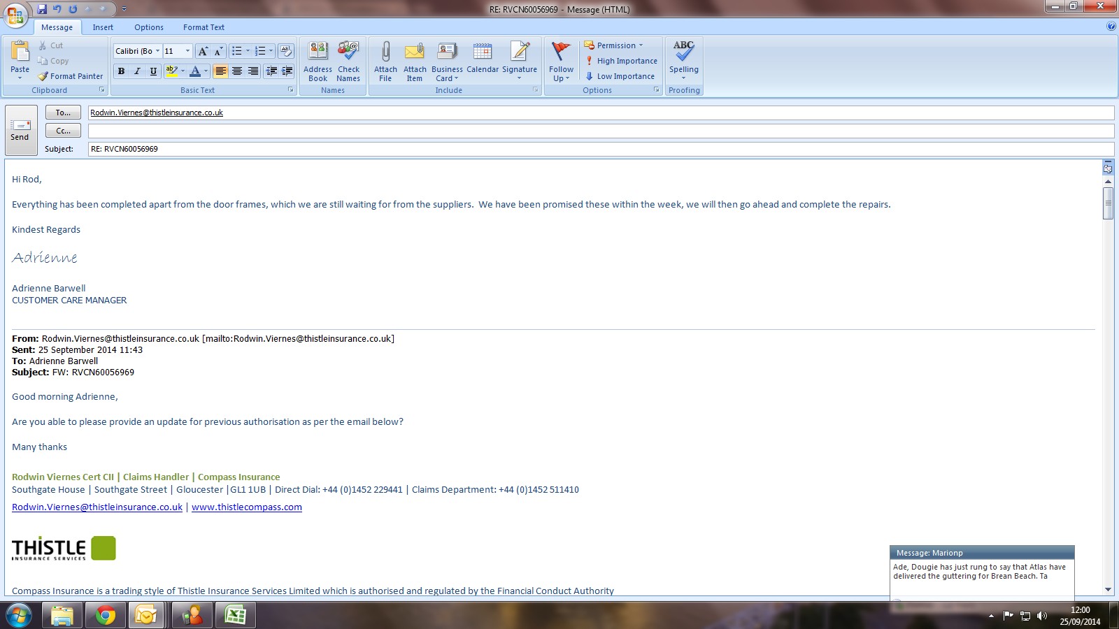Mark message as High Importance
This screenshot has height=629, width=1119.
pyautogui.click(x=621, y=61)
